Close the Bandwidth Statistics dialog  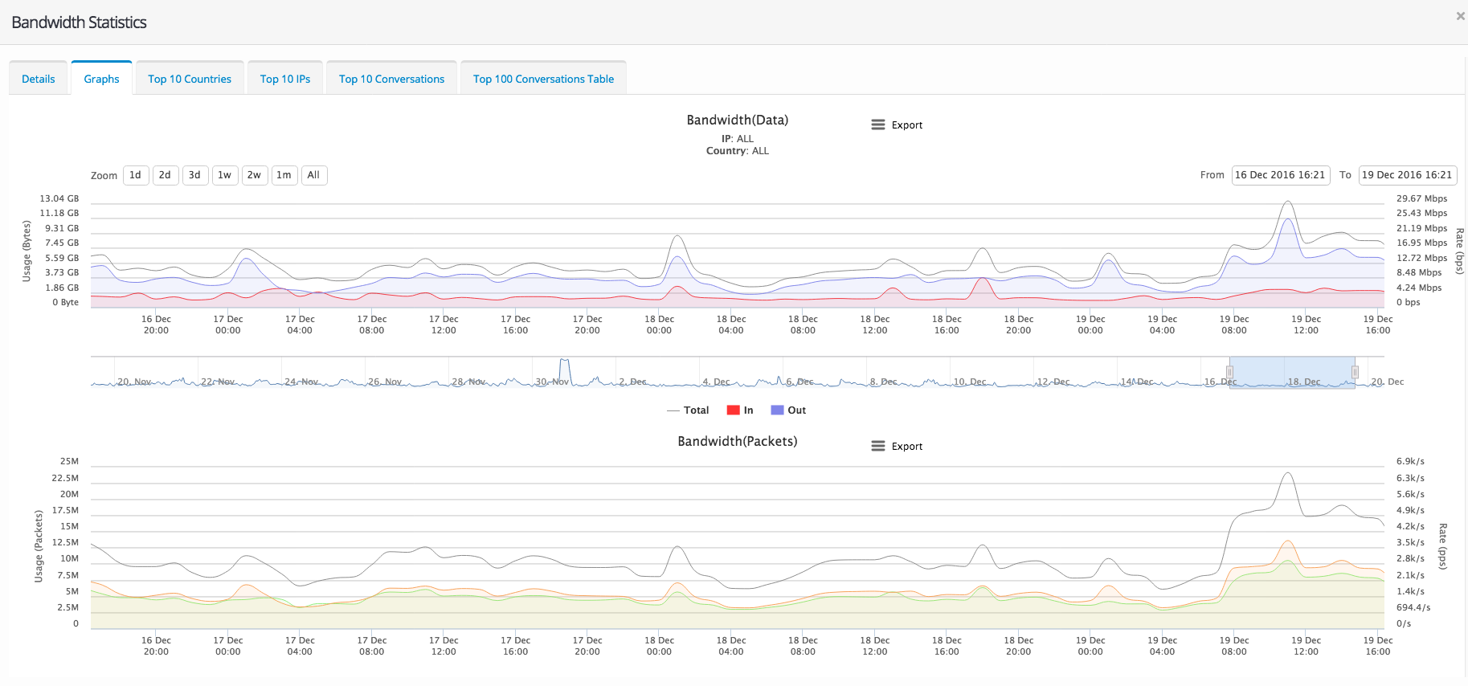tap(1460, 16)
